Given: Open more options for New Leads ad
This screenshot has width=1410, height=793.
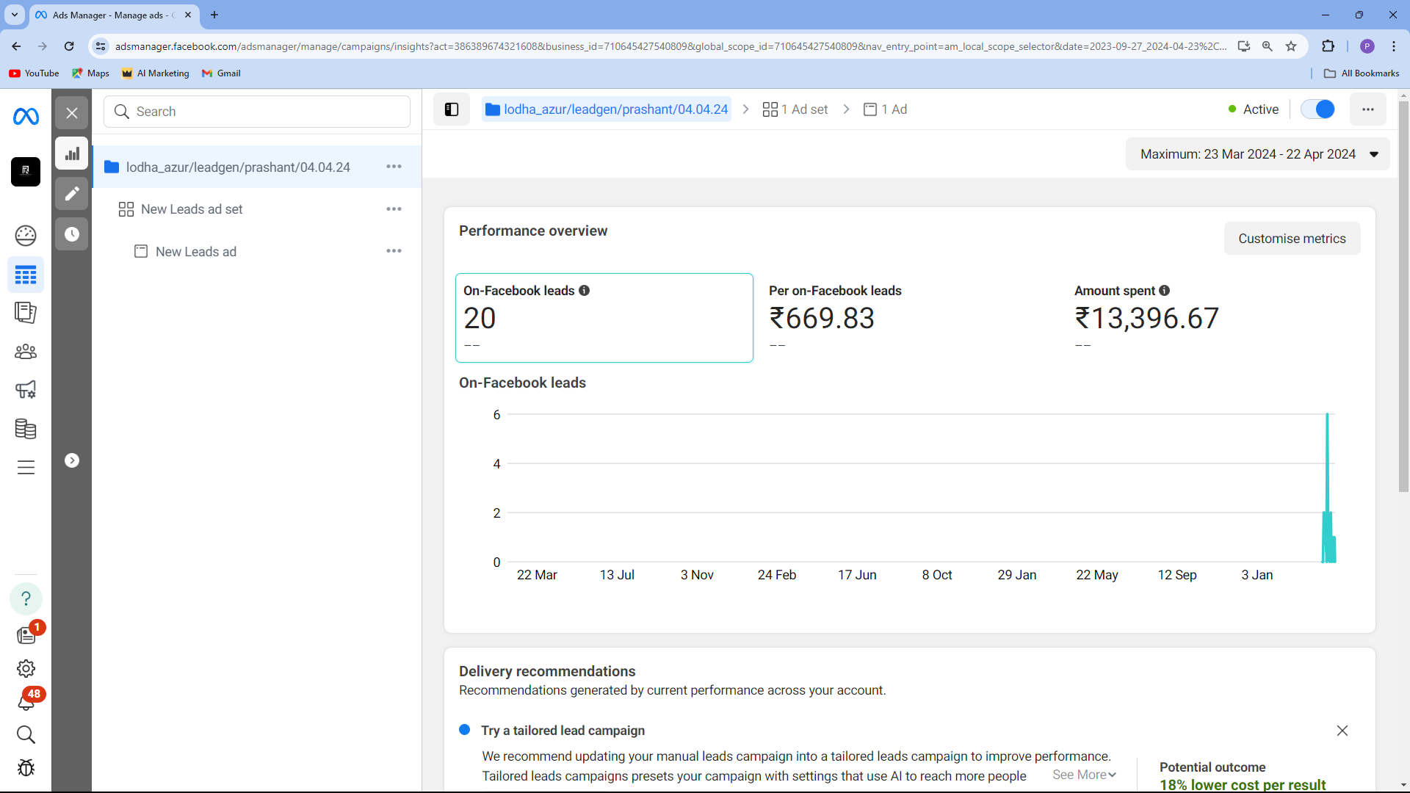Looking at the screenshot, I should [x=394, y=251].
